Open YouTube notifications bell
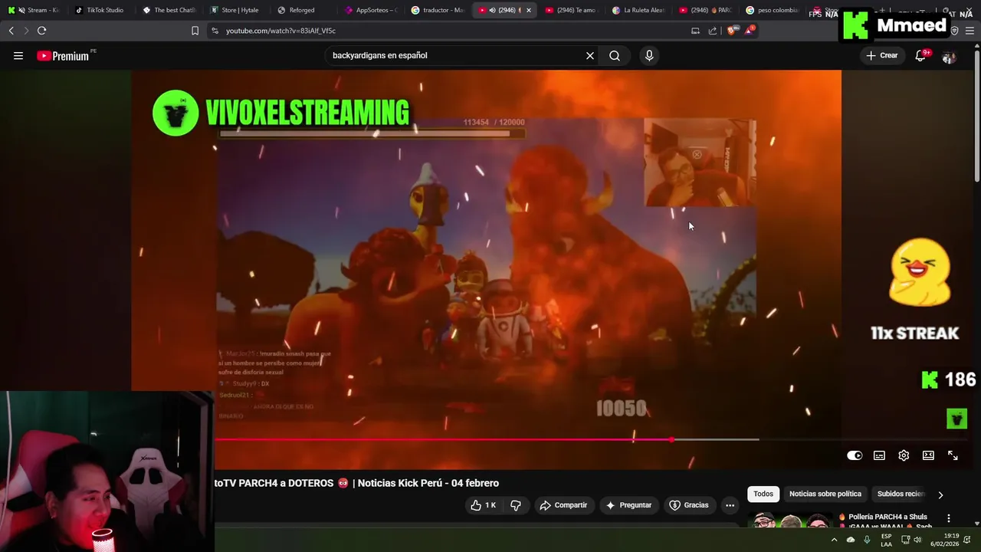This screenshot has width=981, height=552. (920, 56)
